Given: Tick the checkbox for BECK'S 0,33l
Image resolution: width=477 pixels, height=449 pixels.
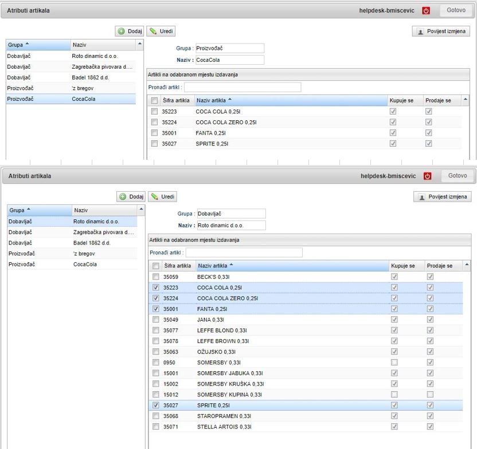Looking at the screenshot, I should tap(155, 277).
